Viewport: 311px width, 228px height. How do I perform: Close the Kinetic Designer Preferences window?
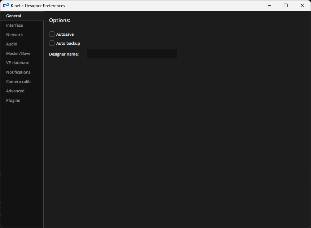tap(302, 5)
